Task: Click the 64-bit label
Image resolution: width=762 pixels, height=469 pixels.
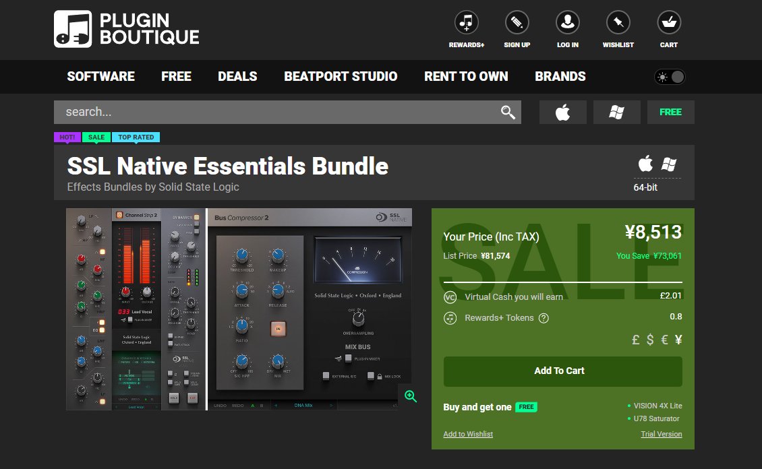Action: (645, 187)
